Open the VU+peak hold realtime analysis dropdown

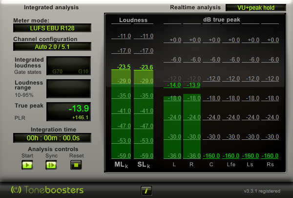[x=257, y=8]
